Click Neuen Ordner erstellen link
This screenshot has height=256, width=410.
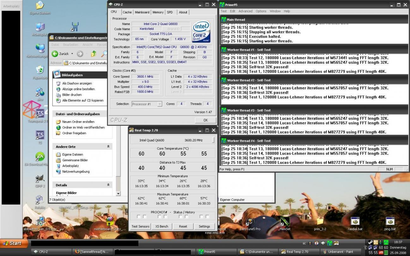tap(78, 122)
